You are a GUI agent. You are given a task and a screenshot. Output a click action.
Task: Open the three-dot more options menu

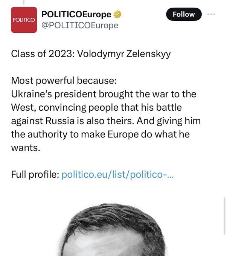[x=211, y=14]
